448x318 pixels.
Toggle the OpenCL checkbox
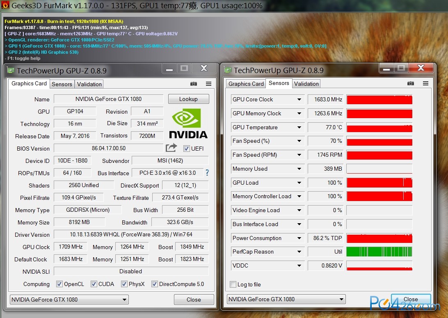click(x=59, y=284)
